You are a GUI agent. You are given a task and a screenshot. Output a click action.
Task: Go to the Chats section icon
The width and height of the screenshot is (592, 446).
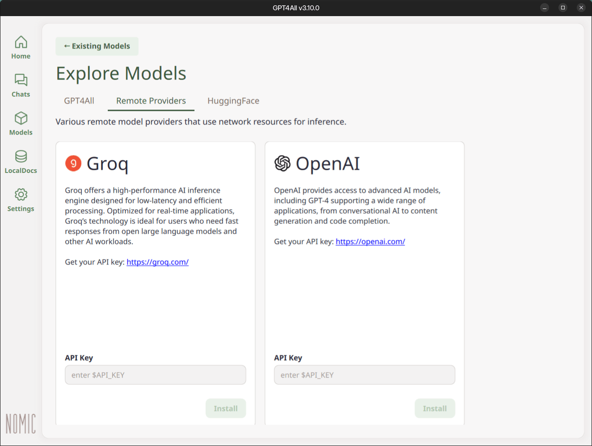click(x=21, y=80)
